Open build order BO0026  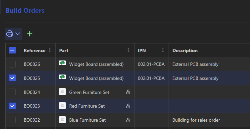(x=32, y=64)
